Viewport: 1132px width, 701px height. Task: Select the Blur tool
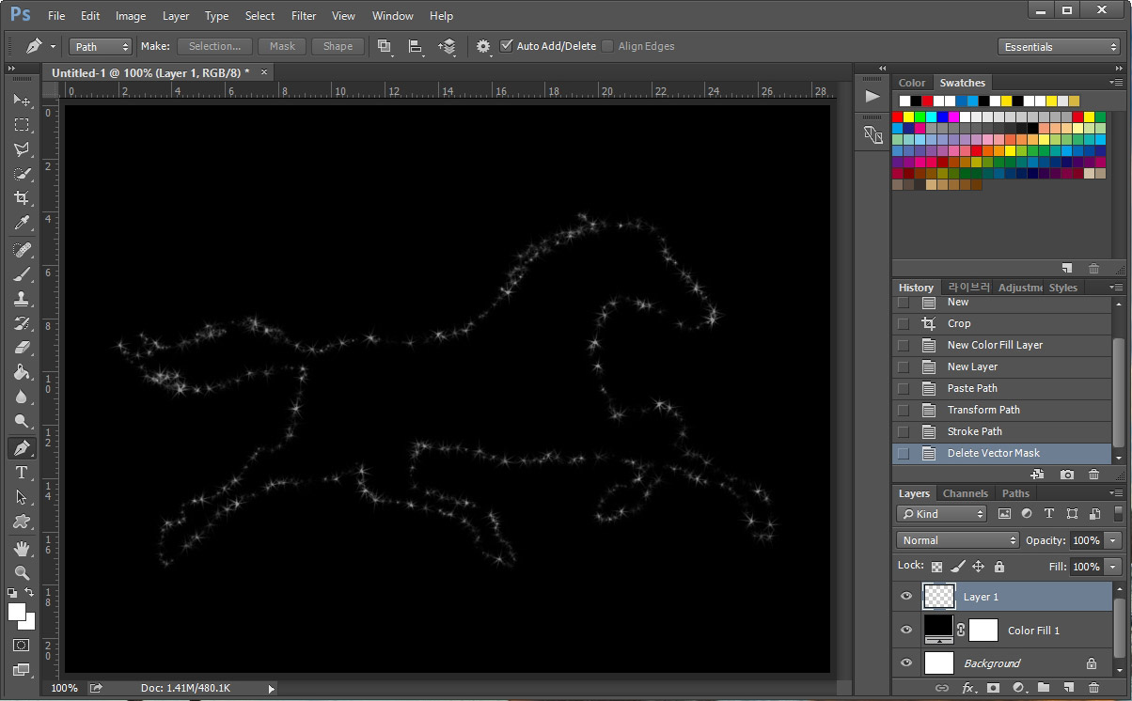pos(22,397)
